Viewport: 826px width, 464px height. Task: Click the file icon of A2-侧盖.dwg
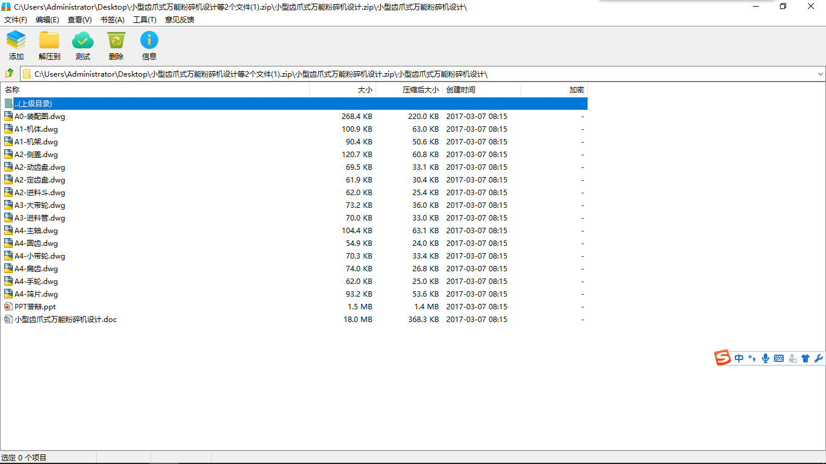(8, 154)
